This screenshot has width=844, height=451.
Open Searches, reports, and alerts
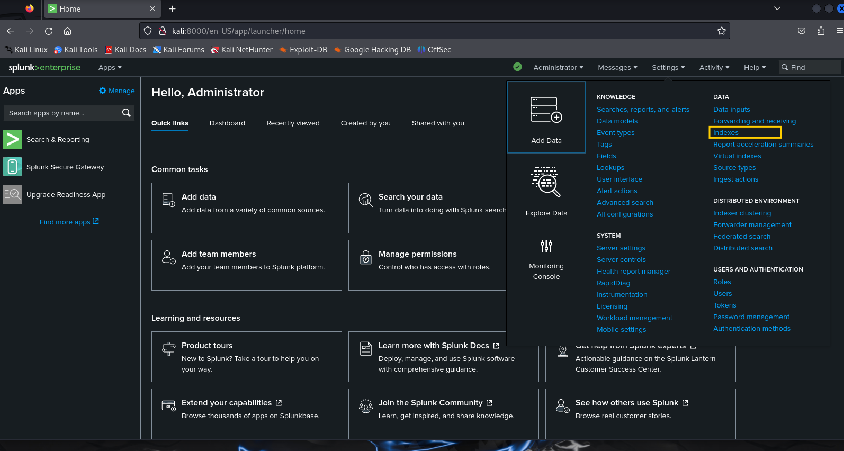643,109
